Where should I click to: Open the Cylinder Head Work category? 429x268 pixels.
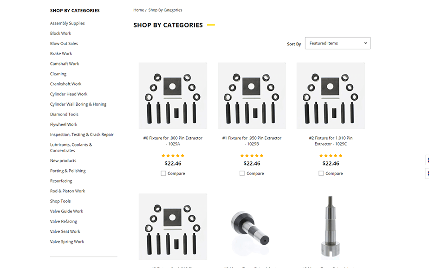(x=69, y=94)
